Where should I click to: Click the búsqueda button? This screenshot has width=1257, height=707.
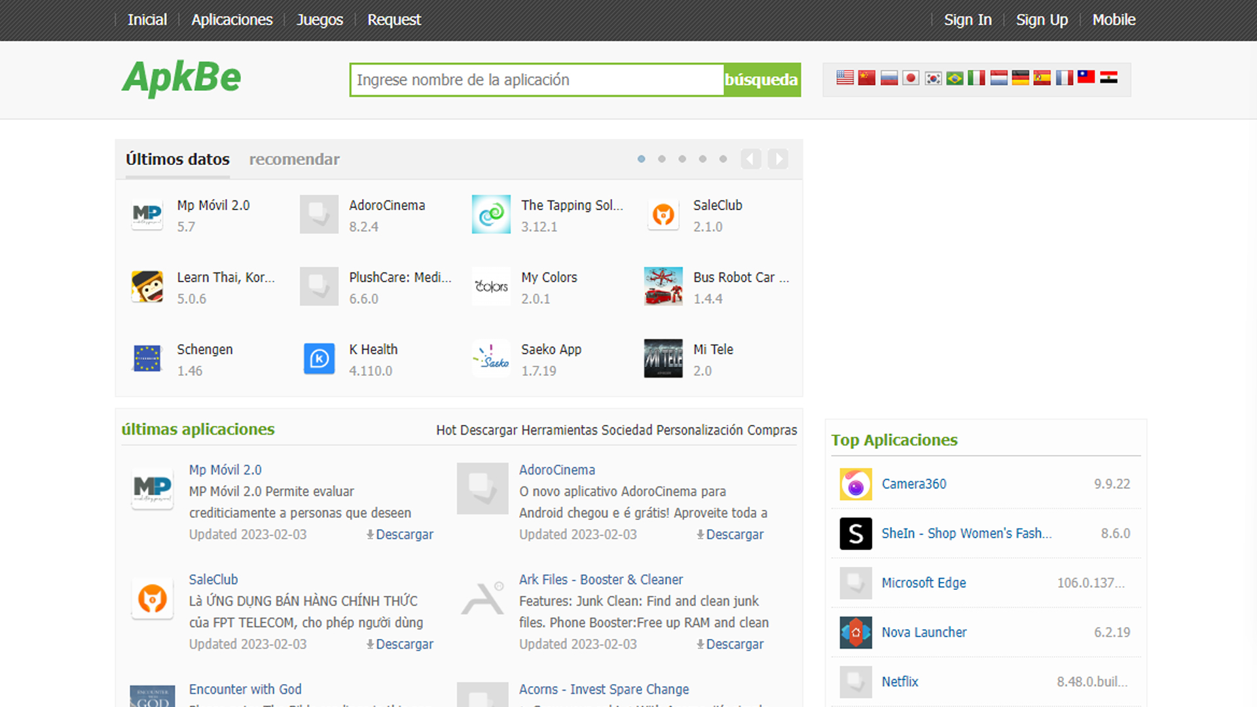click(761, 79)
